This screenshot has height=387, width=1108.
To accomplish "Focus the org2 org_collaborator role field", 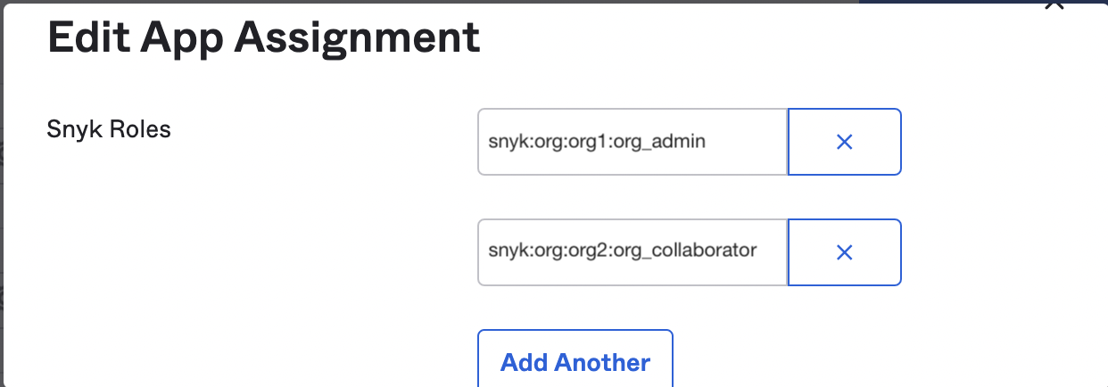I will (x=632, y=252).
